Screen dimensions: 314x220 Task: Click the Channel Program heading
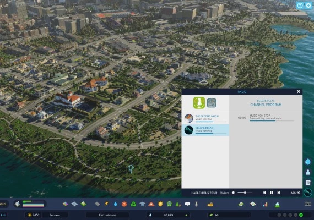[266, 105]
